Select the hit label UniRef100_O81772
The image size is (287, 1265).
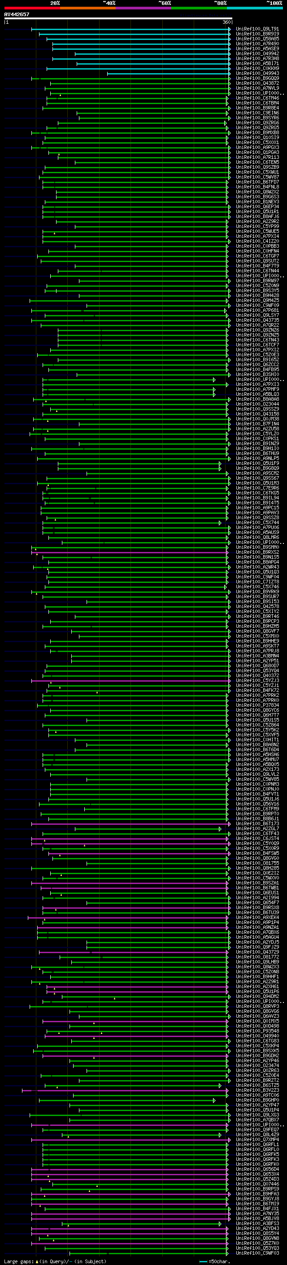257,957
